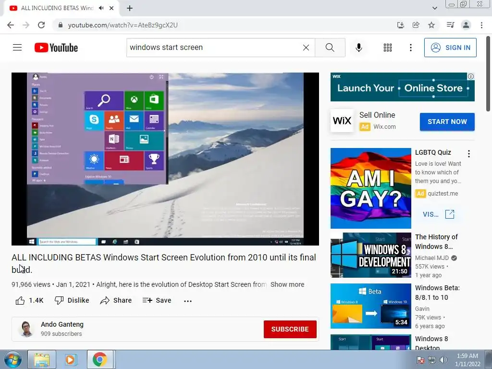Click the video player to pause
492x369 pixels.
pos(165,159)
